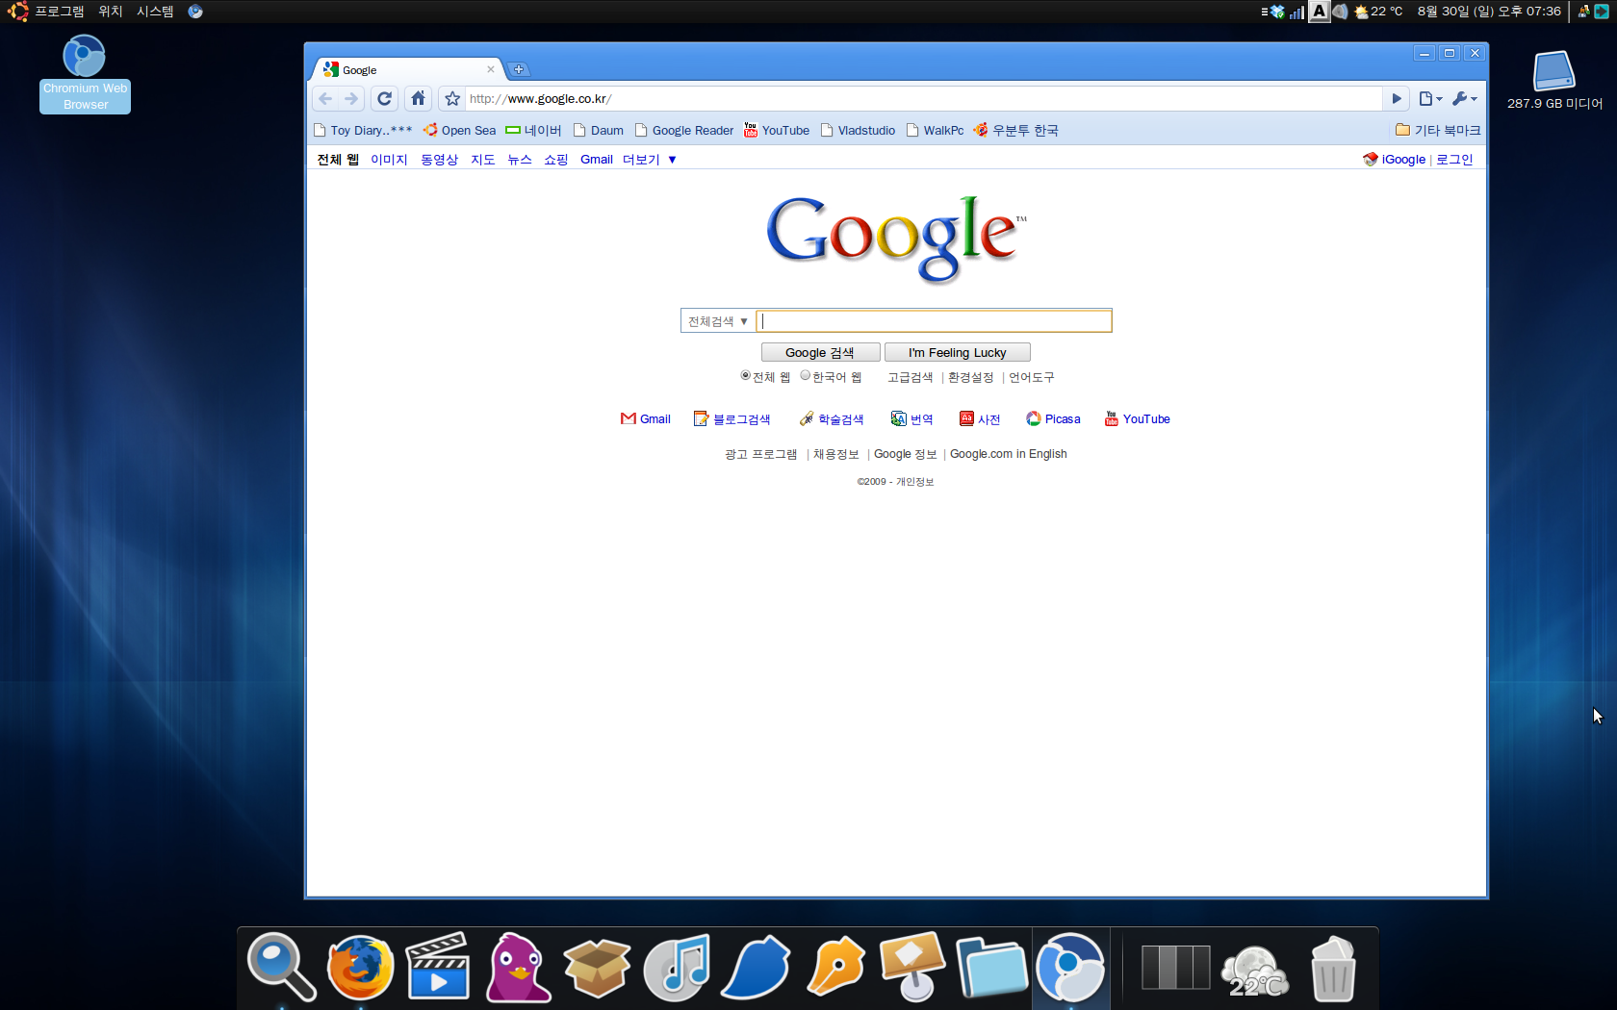Select the 한국어 웹 radio button
The height and width of the screenshot is (1010, 1617).
[x=806, y=376]
